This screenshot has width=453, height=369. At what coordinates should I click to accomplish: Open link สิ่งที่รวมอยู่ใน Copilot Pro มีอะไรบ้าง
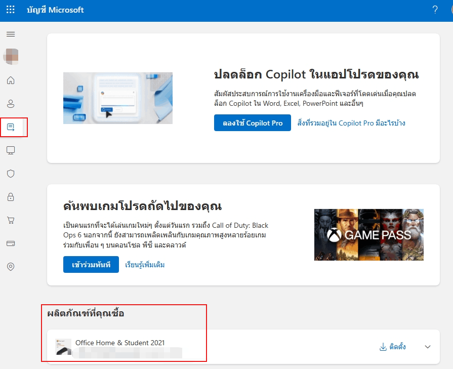pos(351,123)
